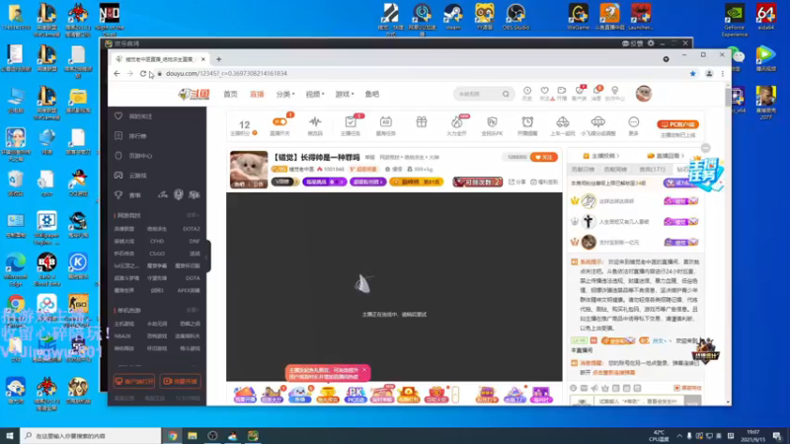Click the orange start-broadcast button in sidebar
The width and height of the screenshot is (790, 444).
coord(181,381)
